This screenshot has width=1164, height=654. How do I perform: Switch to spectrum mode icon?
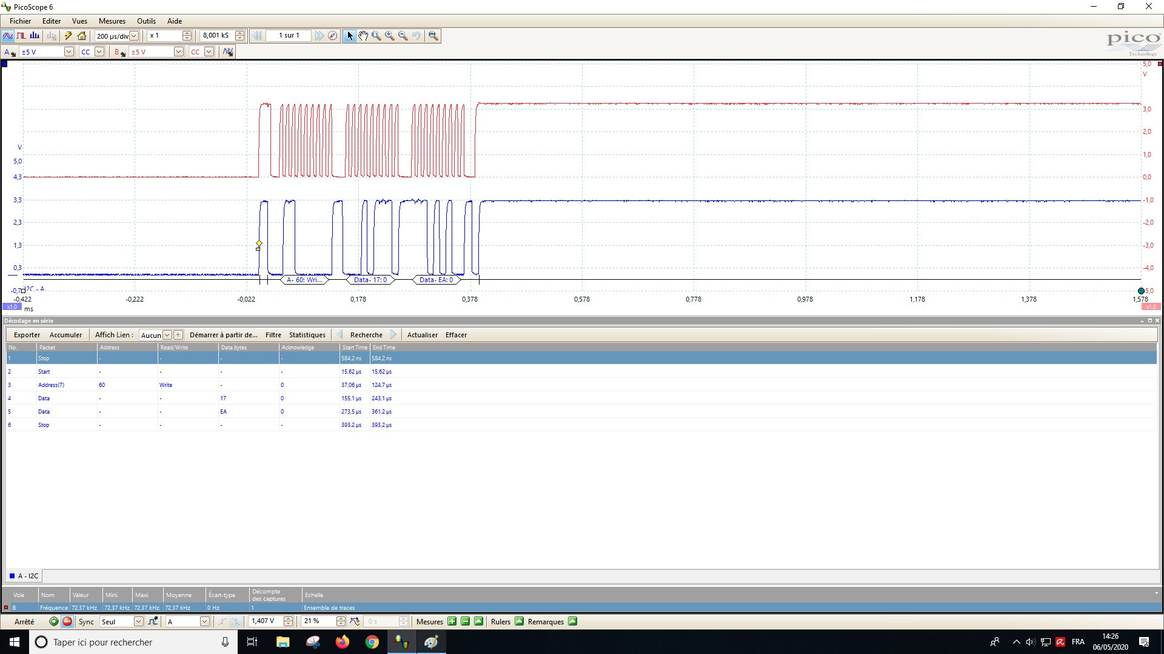pyautogui.click(x=35, y=36)
